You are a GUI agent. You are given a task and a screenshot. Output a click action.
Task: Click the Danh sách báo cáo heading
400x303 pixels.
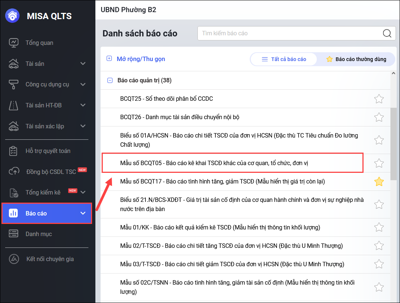pos(140,33)
